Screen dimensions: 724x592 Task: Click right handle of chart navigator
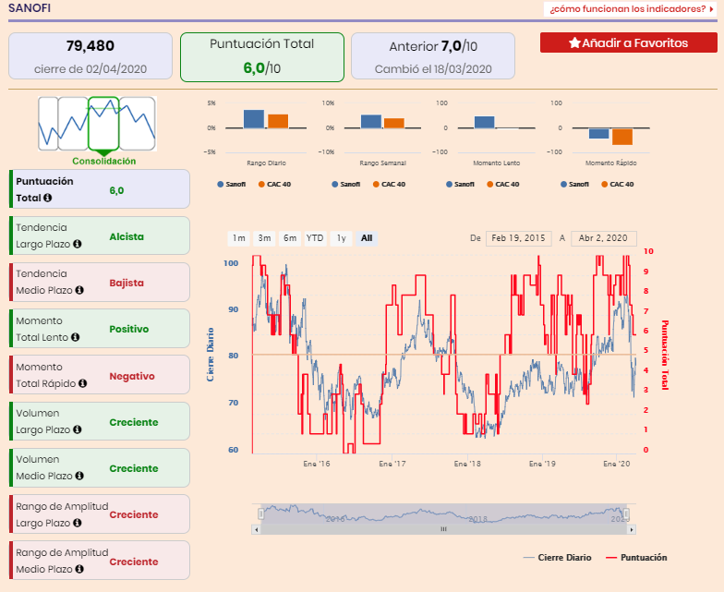tap(626, 513)
